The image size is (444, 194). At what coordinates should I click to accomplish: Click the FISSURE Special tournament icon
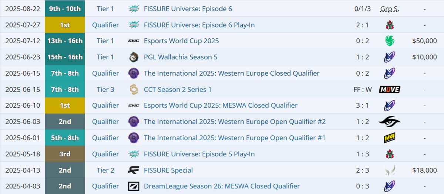click(x=134, y=170)
